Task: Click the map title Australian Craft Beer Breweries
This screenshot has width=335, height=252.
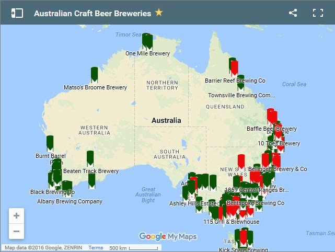Action: click(x=93, y=13)
